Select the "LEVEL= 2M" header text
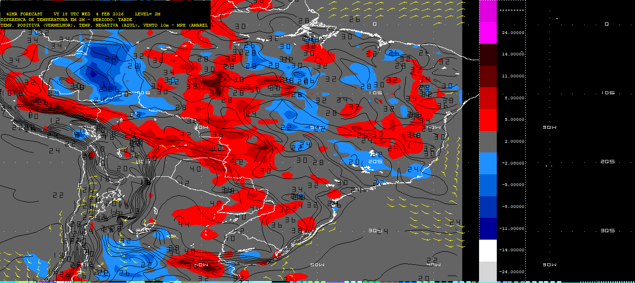This screenshot has height=283, width=635. pos(148,14)
